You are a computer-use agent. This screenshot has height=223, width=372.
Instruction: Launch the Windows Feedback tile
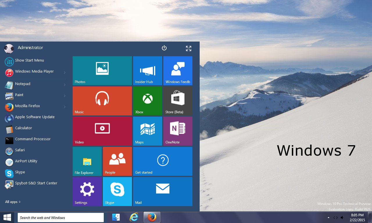pos(178,71)
